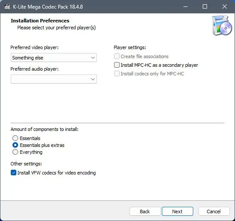Click the Next button

coord(177,212)
